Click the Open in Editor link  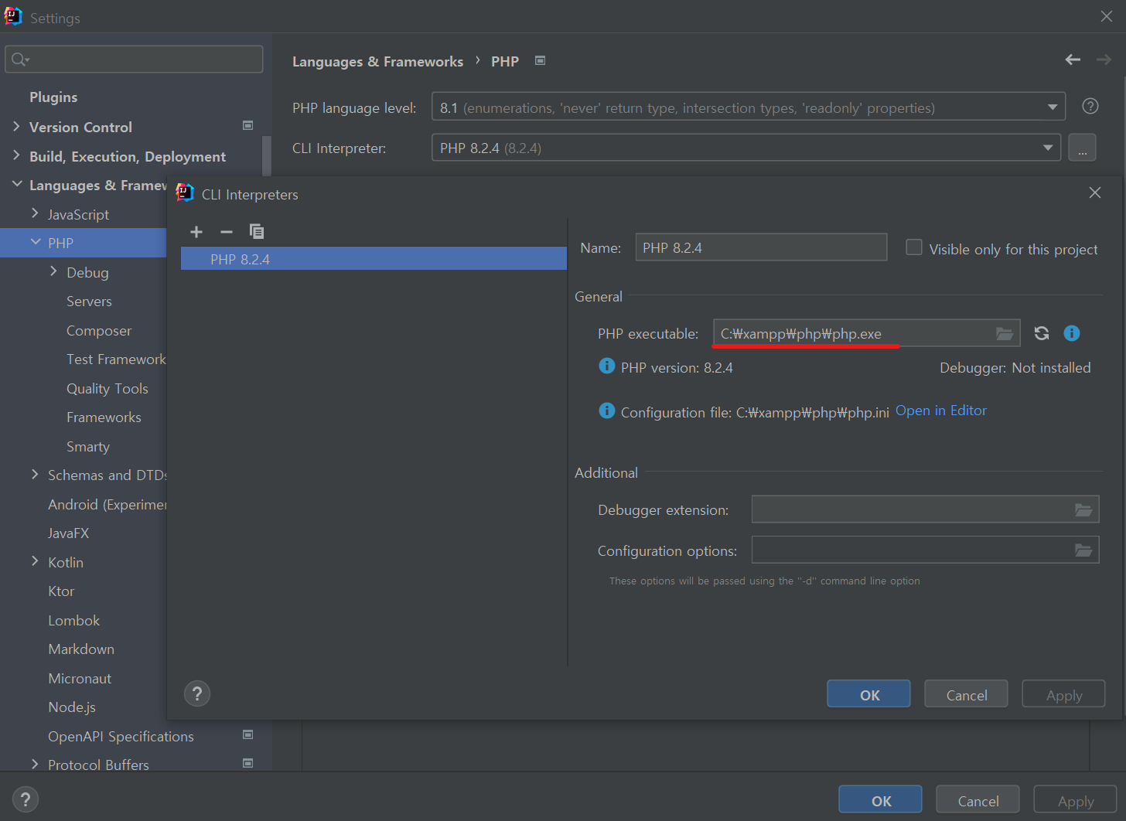pyautogui.click(x=941, y=410)
